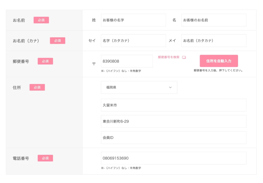The width and height of the screenshot is (263, 183).
Task: Focus the phone number field 08069153690
Action: click(173, 158)
